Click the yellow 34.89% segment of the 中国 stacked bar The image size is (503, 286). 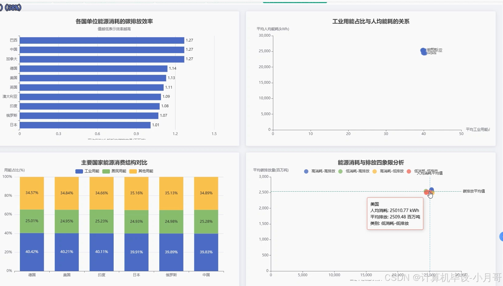[x=206, y=193]
